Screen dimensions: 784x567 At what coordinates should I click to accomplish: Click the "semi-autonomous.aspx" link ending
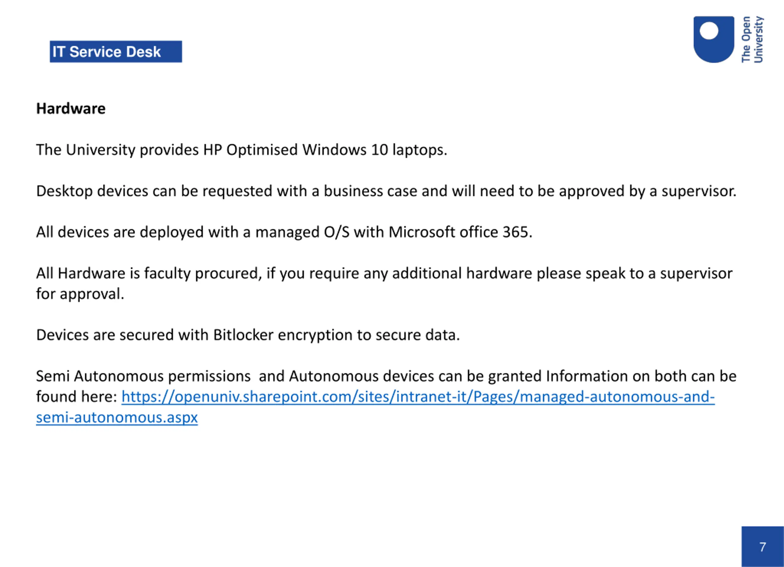(117, 417)
